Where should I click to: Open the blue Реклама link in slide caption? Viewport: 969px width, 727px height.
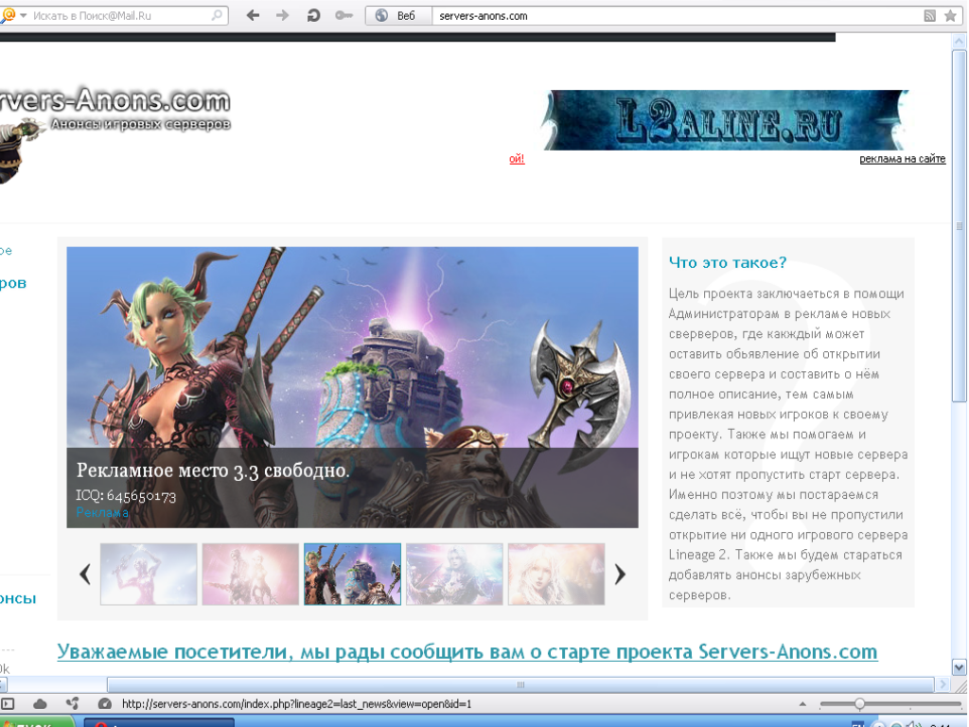(x=102, y=512)
